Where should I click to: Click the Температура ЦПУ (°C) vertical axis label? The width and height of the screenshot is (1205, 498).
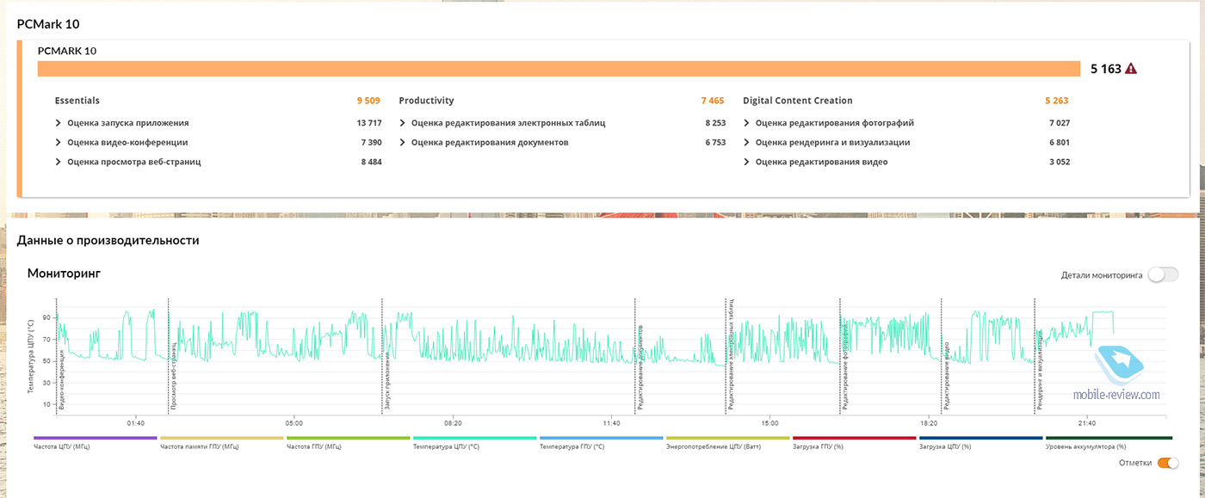coord(32,355)
